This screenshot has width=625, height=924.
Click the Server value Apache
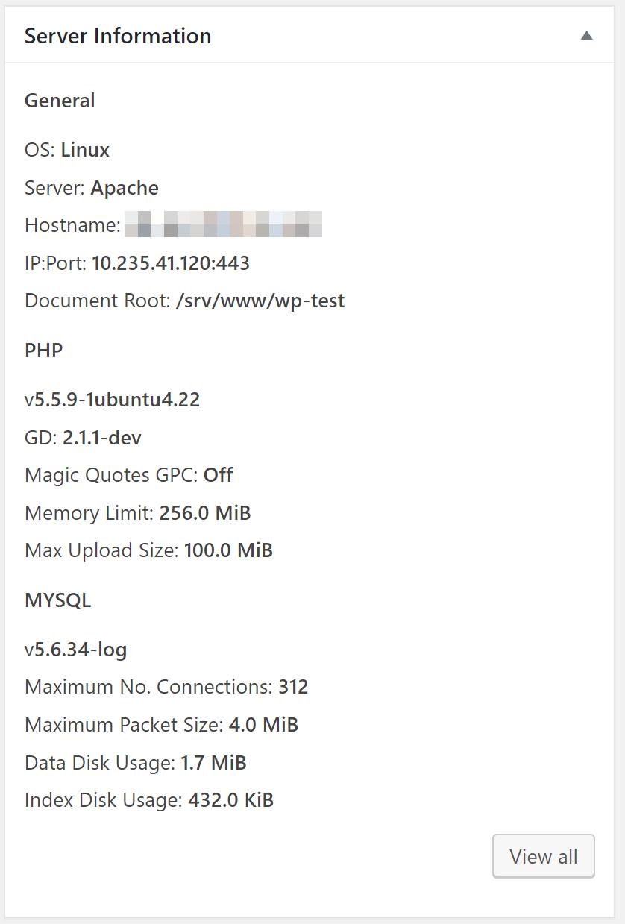pyautogui.click(x=125, y=188)
